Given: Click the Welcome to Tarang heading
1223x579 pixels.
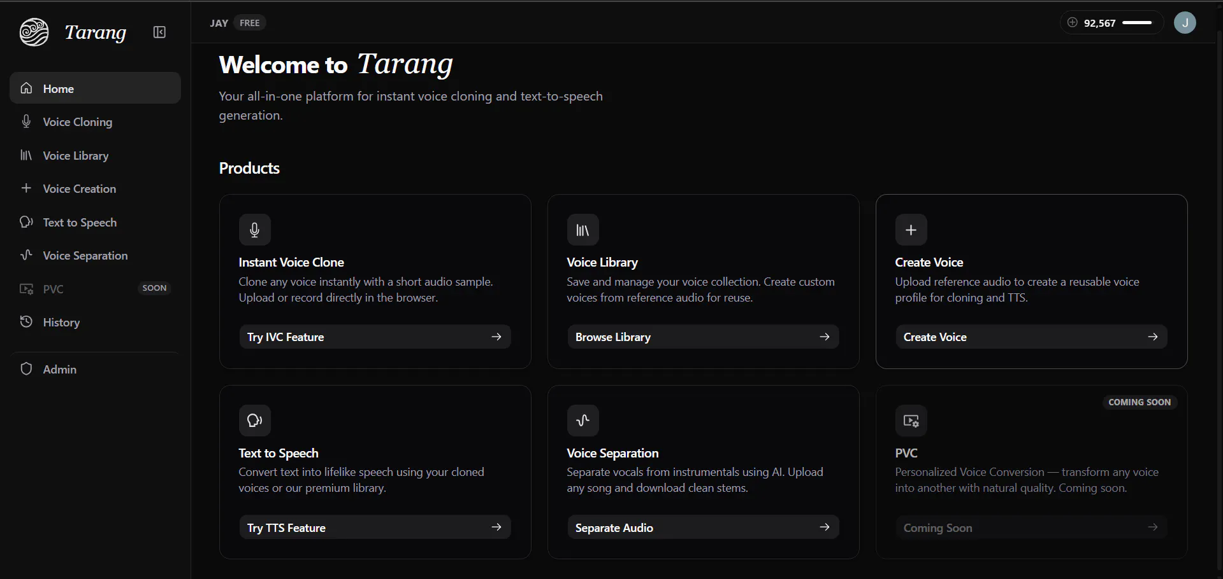Looking at the screenshot, I should click(x=336, y=65).
